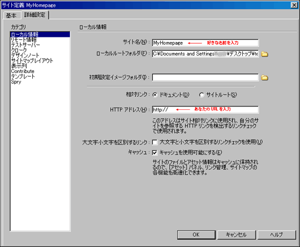
Task: Select the ローカル情報 category
Action: [x=40, y=35]
